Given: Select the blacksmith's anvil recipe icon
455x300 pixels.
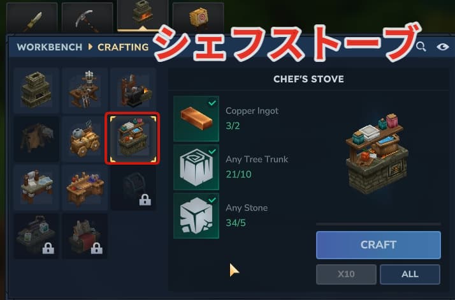Looking at the screenshot, I should click(x=133, y=91).
